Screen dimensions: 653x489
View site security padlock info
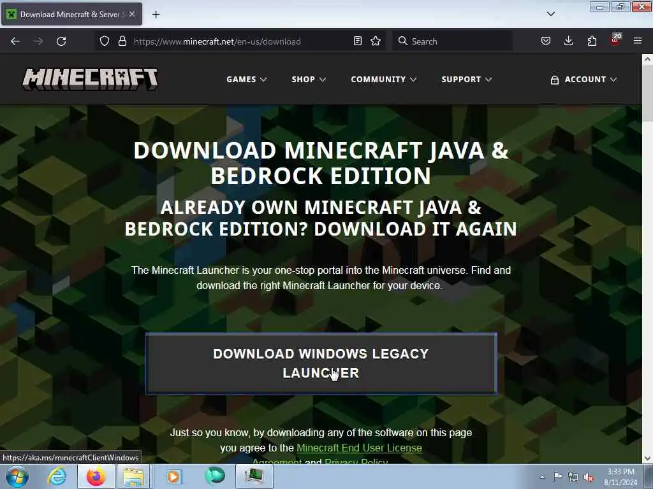[x=122, y=41]
